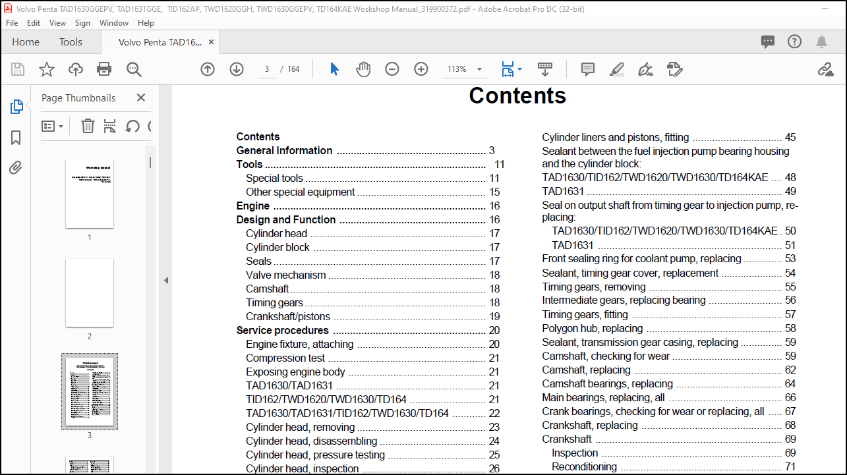Click the Fit page width icon
The height and width of the screenshot is (475, 847).
tap(507, 69)
